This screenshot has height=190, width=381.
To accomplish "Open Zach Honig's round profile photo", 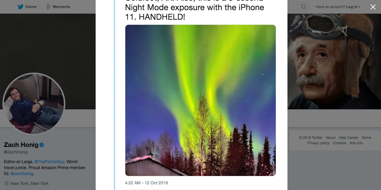I will (34, 103).
